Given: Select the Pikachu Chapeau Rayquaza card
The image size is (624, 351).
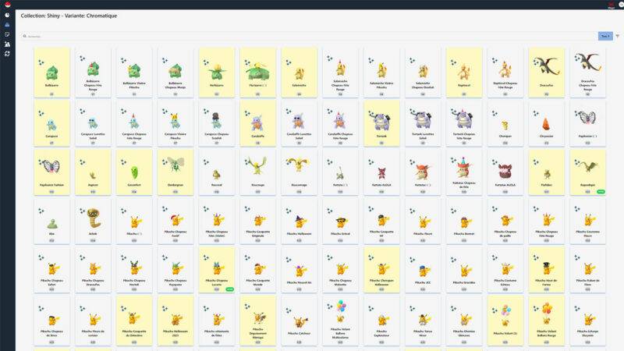Looking at the screenshot, I should tap(175, 270).
